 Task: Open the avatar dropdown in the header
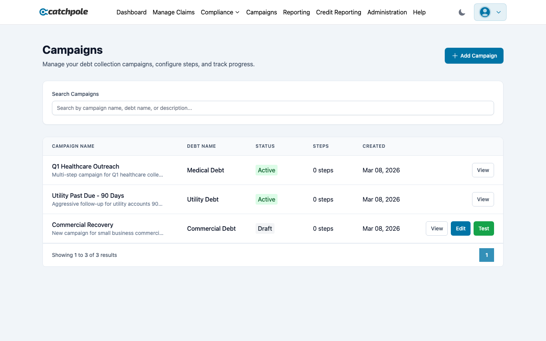click(x=490, y=12)
